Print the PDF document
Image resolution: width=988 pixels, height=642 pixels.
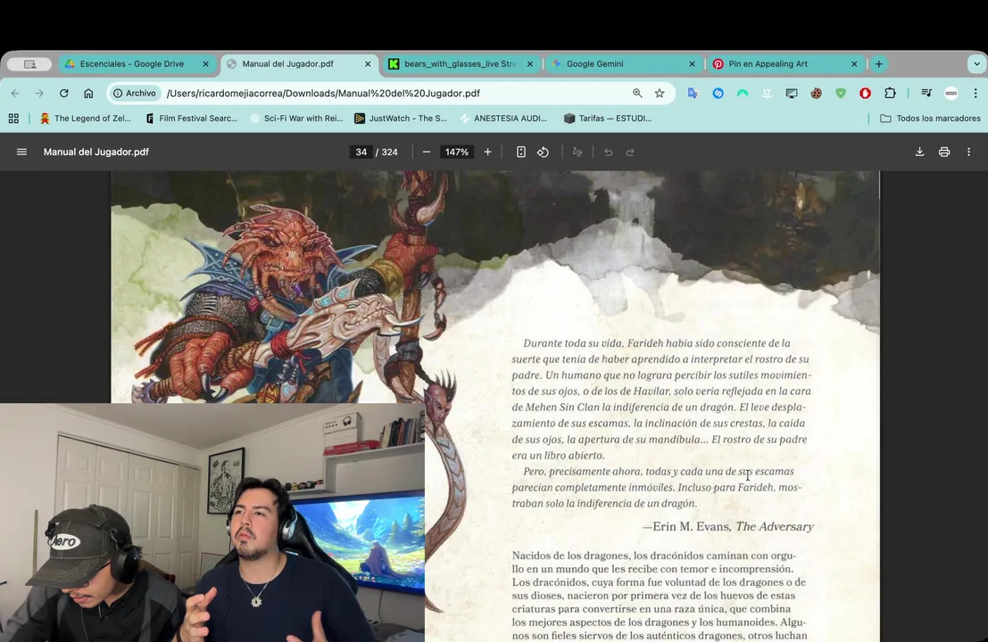(x=944, y=152)
